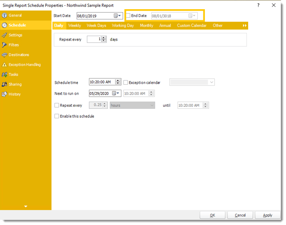Switch to the Monthly tab
Viewport: 286px width, 225px height.
pos(147,26)
